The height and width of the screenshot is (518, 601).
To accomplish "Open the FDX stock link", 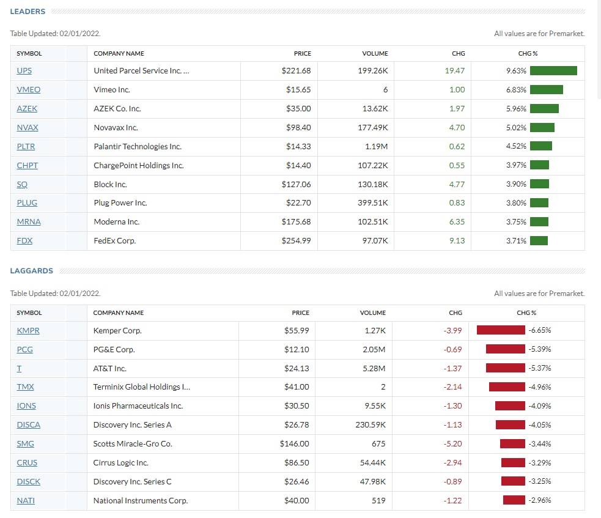I will click(x=24, y=241).
